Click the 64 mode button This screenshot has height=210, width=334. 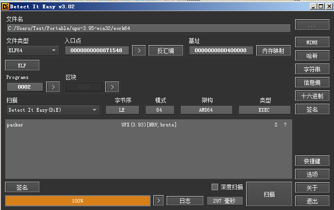click(159, 110)
